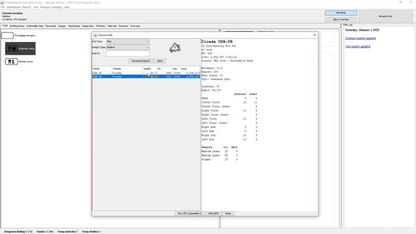Click the Medium Laser LT weapon line
The height and width of the screenshot is (234, 416).
coord(220,151)
